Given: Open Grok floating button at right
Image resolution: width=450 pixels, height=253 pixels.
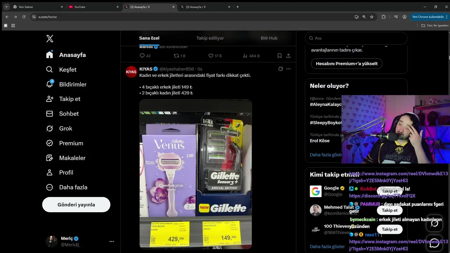Looking at the screenshot, I should (434, 223).
